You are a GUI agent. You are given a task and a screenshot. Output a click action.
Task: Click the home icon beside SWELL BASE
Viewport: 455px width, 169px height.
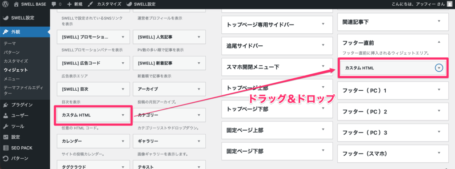point(16,4)
